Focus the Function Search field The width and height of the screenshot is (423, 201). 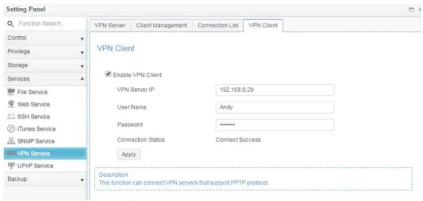(x=45, y=24)
